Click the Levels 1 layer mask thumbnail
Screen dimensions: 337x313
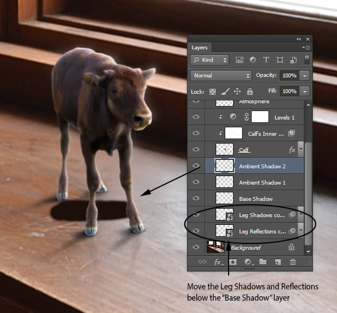(x=260, y=117)
